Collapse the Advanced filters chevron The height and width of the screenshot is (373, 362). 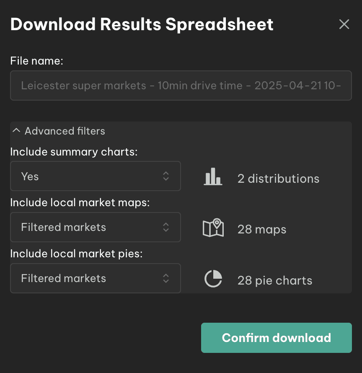click(x=16, y=131)
